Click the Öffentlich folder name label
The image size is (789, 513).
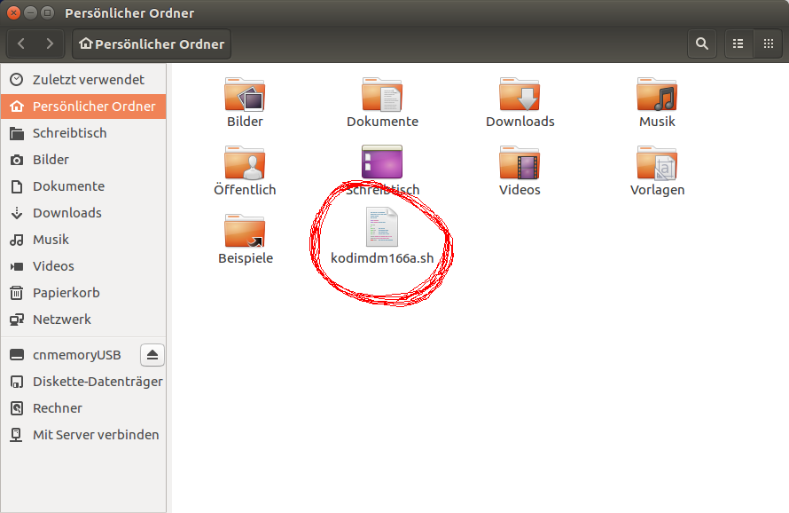tap(245, 189)
